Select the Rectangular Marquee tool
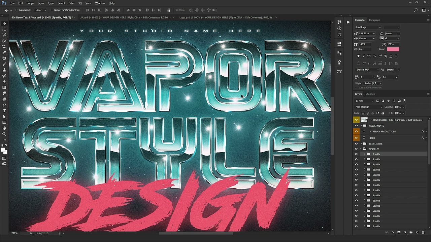The image size is (431, 242). pyautogui.click(x=4, y=29)
